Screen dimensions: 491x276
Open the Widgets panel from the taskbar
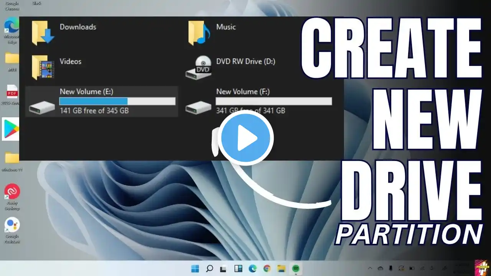[x=238, y=269]
